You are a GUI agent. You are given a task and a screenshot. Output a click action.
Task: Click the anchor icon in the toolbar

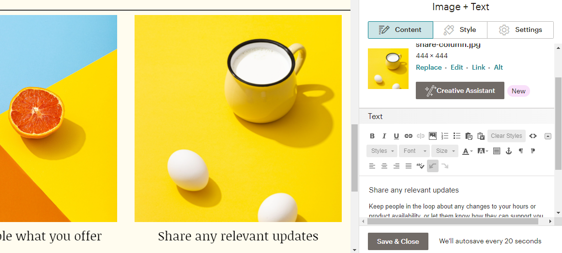pos(509,151)
